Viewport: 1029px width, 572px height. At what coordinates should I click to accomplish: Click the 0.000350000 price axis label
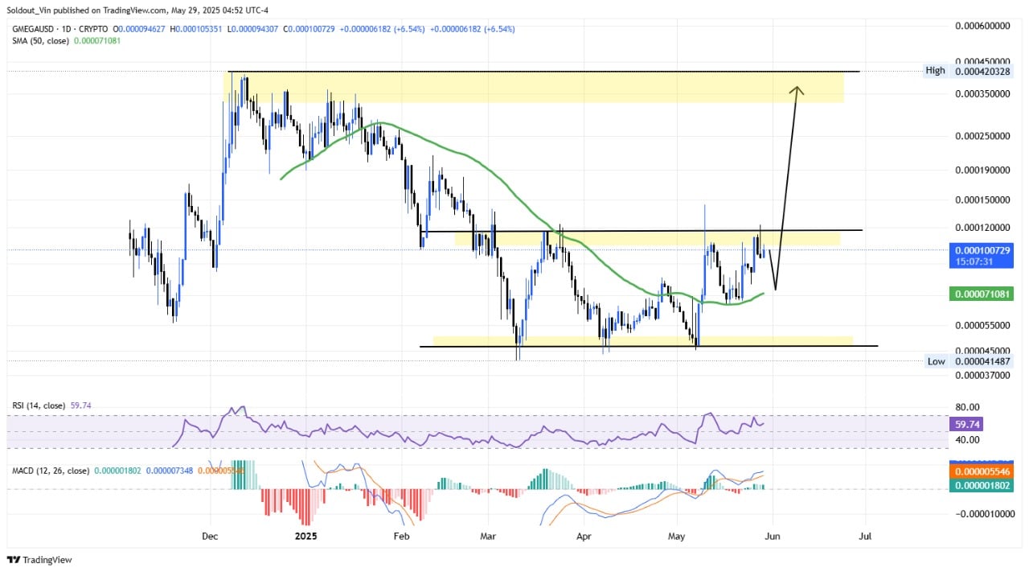click(x=982, y=94)
